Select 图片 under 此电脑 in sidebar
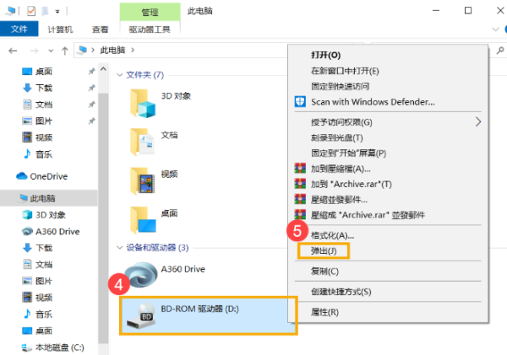Image resolution: width=507 pixels, height=355 pixels. pos(44,281)
